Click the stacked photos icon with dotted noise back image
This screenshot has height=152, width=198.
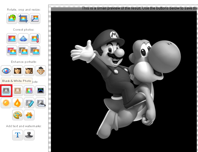pyautogui.click(x=35, y=51)
